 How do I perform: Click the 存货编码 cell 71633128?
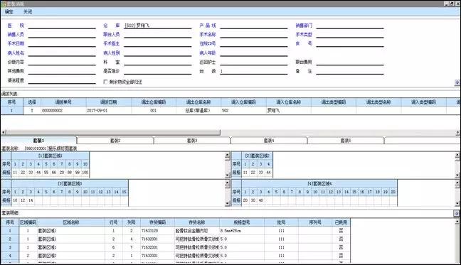(158, 231)
